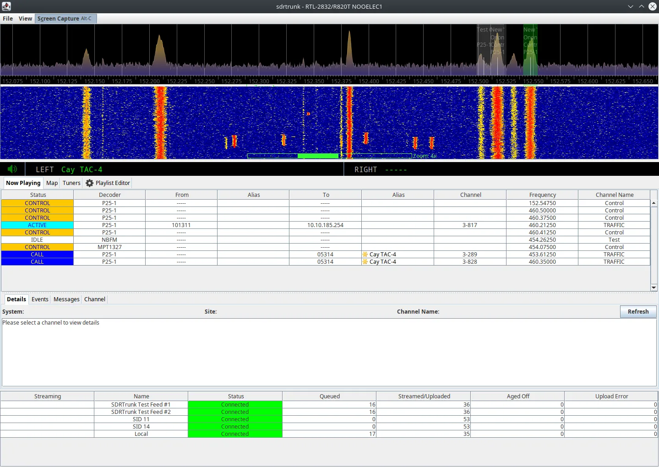Open the File menu
Image resolution: width=659 pixels, height=467 pixels.
[x=7, y=18]
